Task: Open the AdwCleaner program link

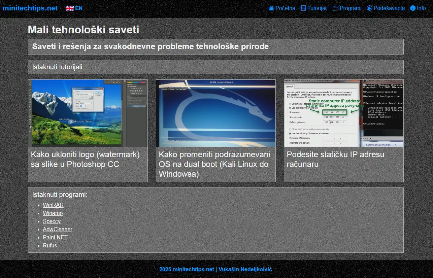Action: (58, 229)
